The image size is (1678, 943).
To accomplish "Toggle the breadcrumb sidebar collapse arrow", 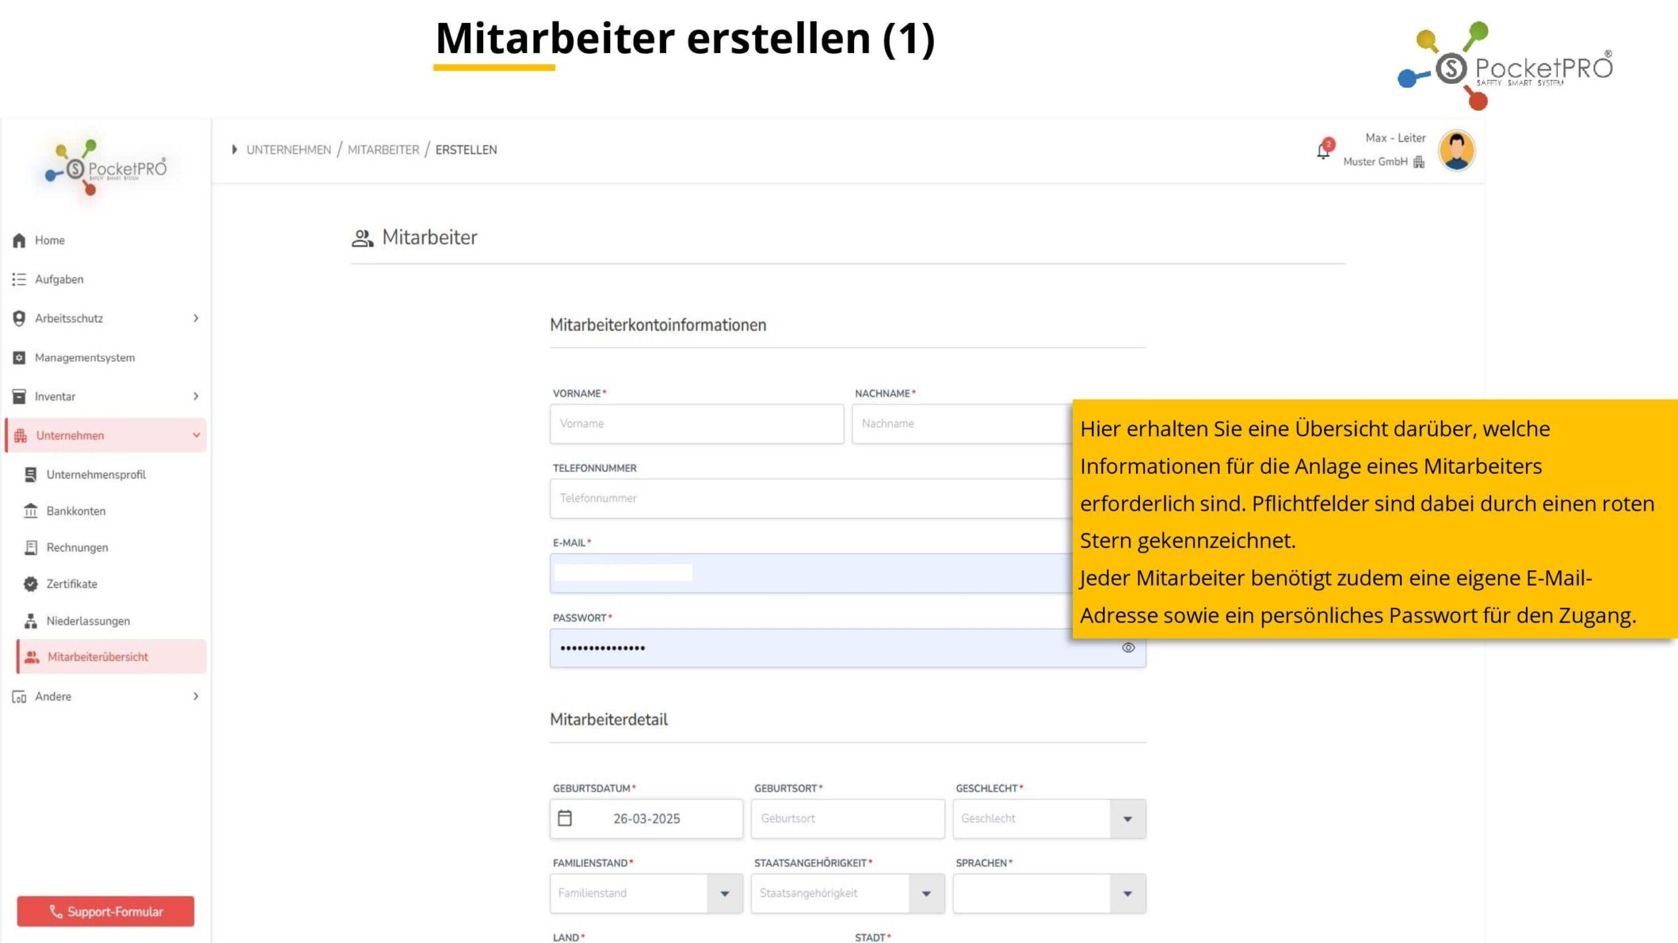I will [x=234, y=150].
